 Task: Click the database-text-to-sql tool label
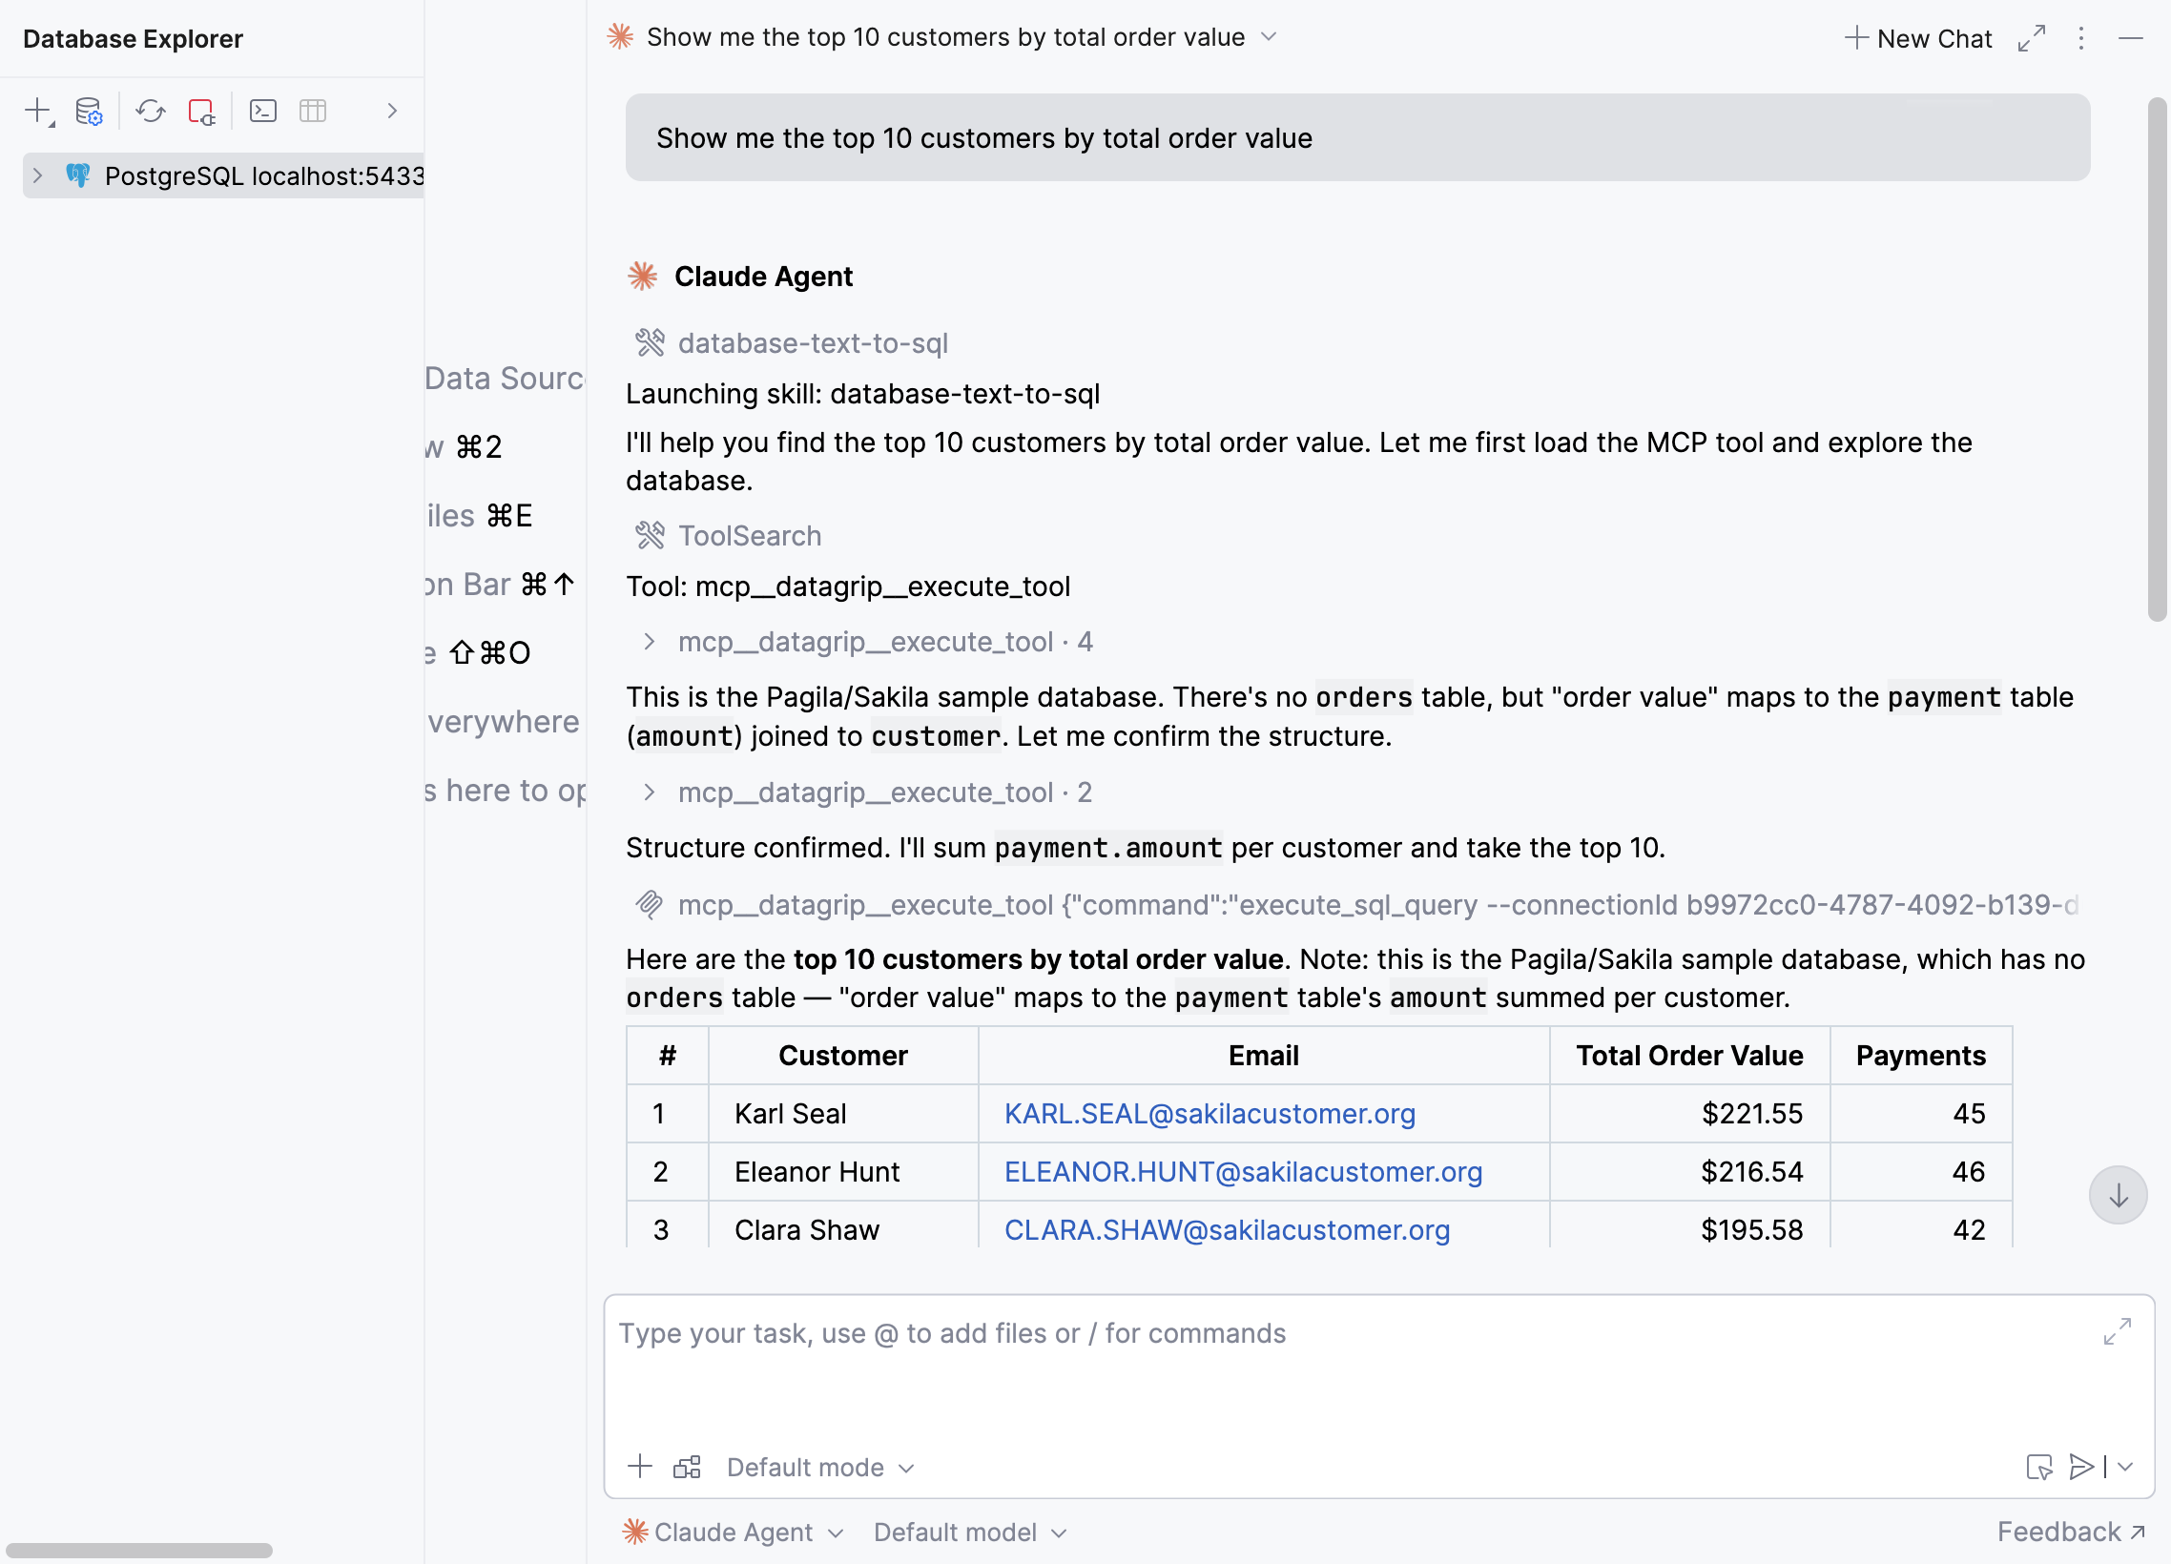[813, 342]
